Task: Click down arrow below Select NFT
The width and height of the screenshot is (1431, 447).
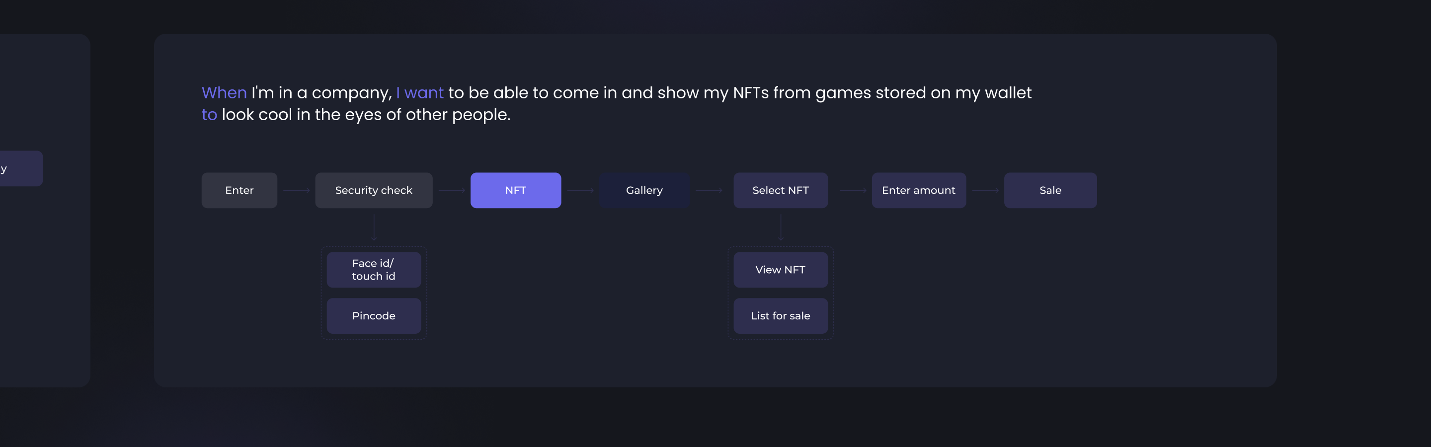Action: 781,227
